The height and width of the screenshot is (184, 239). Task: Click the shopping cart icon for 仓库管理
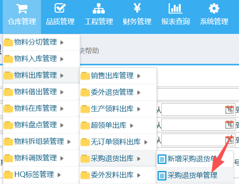[x=22, y=8]
